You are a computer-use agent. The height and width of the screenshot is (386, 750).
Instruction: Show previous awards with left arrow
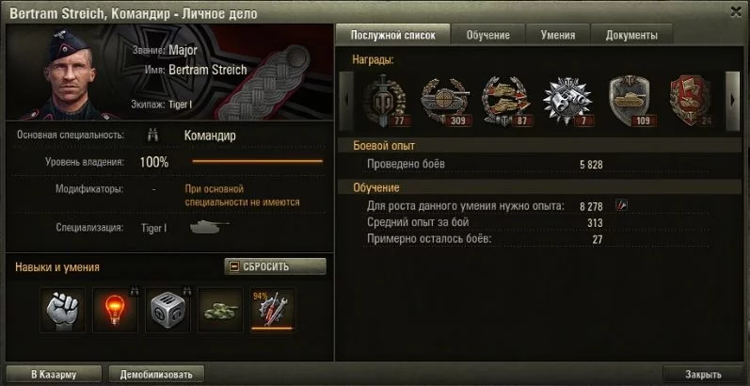coord(346,101)
